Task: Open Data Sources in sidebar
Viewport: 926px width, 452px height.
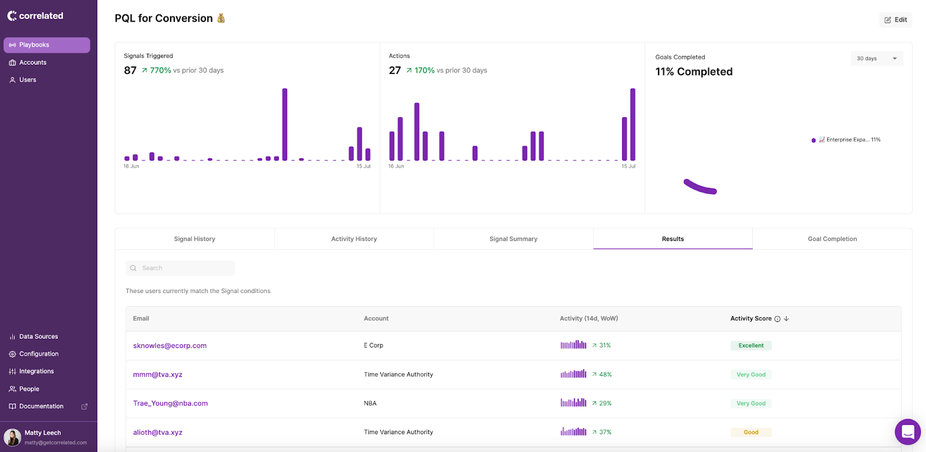Action: (x=38, y=336)
